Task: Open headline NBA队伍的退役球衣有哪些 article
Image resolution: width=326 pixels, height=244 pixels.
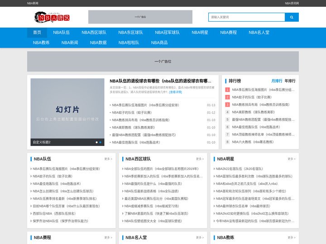Action: click(x=160, y=81)
